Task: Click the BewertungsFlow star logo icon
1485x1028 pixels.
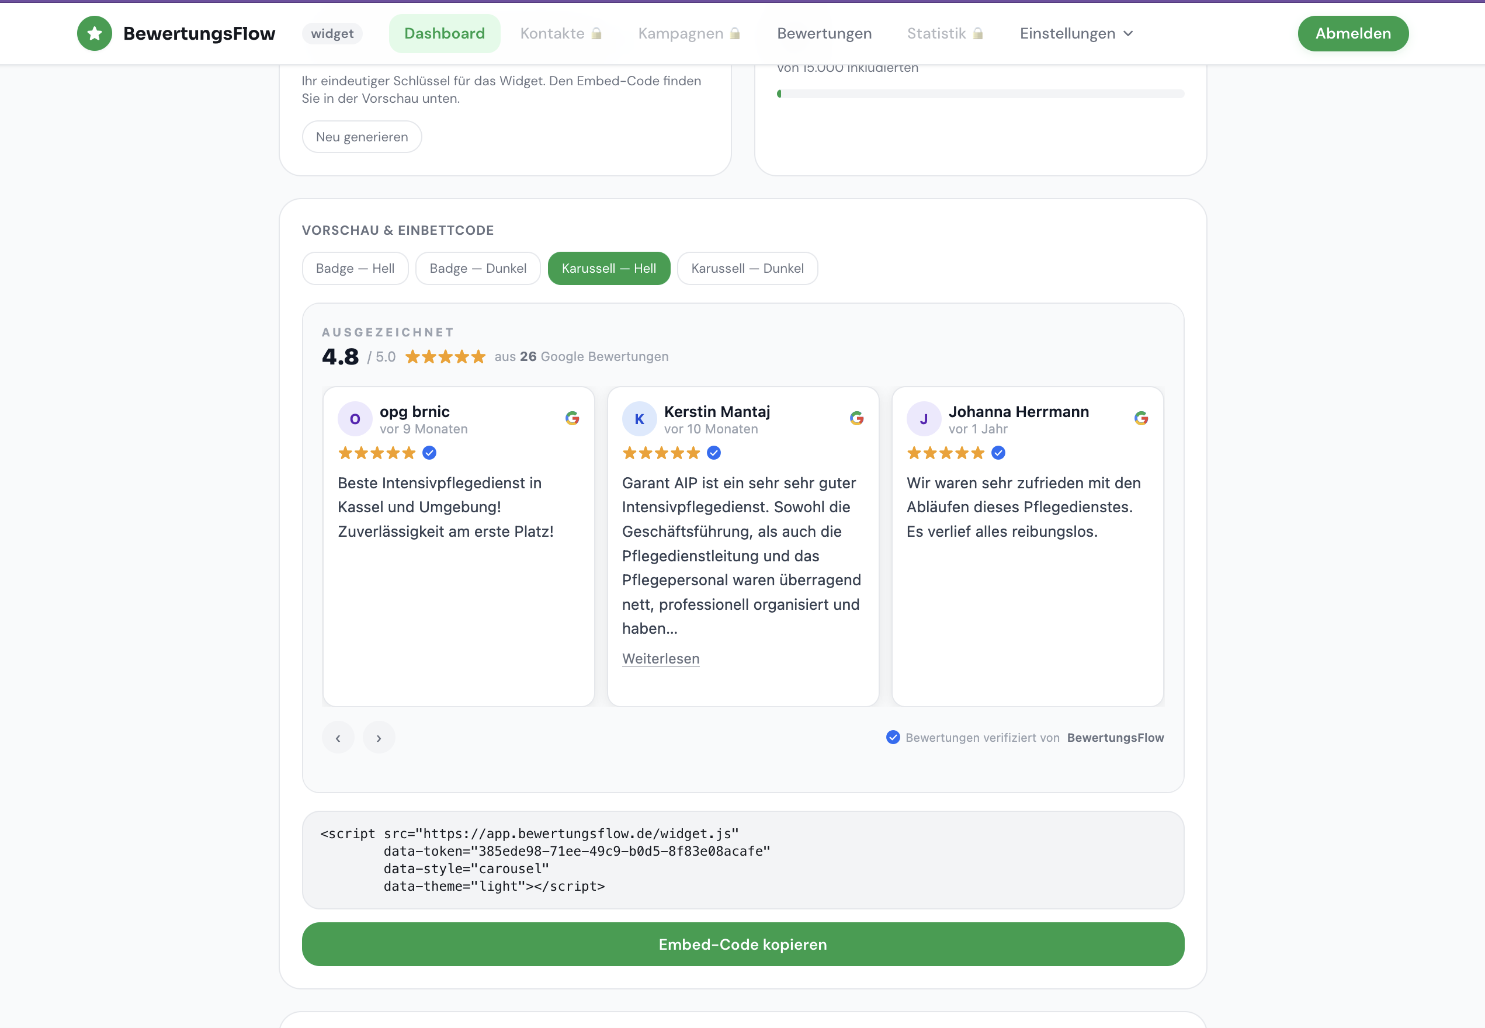Action: point(95,33)
